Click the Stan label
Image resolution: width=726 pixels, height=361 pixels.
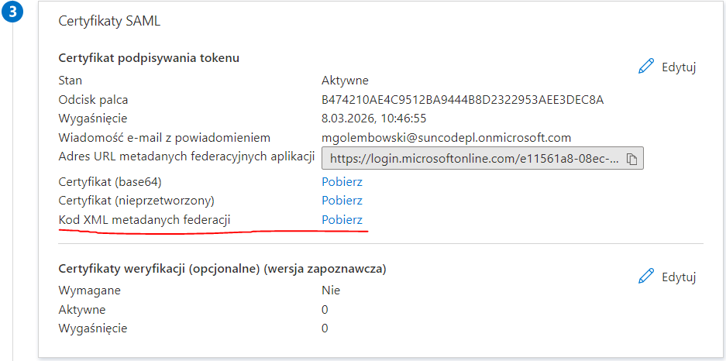pyautogui.click(x=70, y=81)
